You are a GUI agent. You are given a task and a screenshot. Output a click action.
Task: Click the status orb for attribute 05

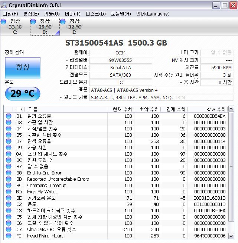point(9,135)
